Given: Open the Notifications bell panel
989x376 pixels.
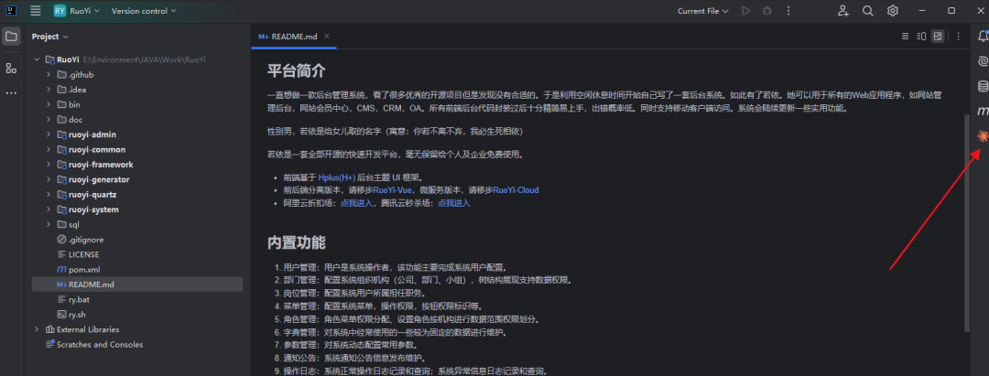Looking at the screenshot, I should [x=982, y=37].
